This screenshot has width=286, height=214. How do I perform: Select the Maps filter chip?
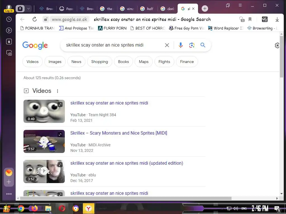[x=144, y=62]
